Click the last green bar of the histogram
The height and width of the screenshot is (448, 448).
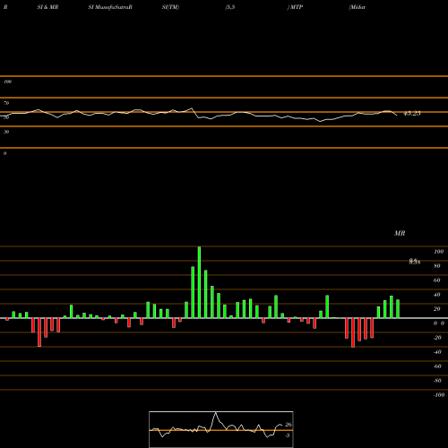(398, 309)
